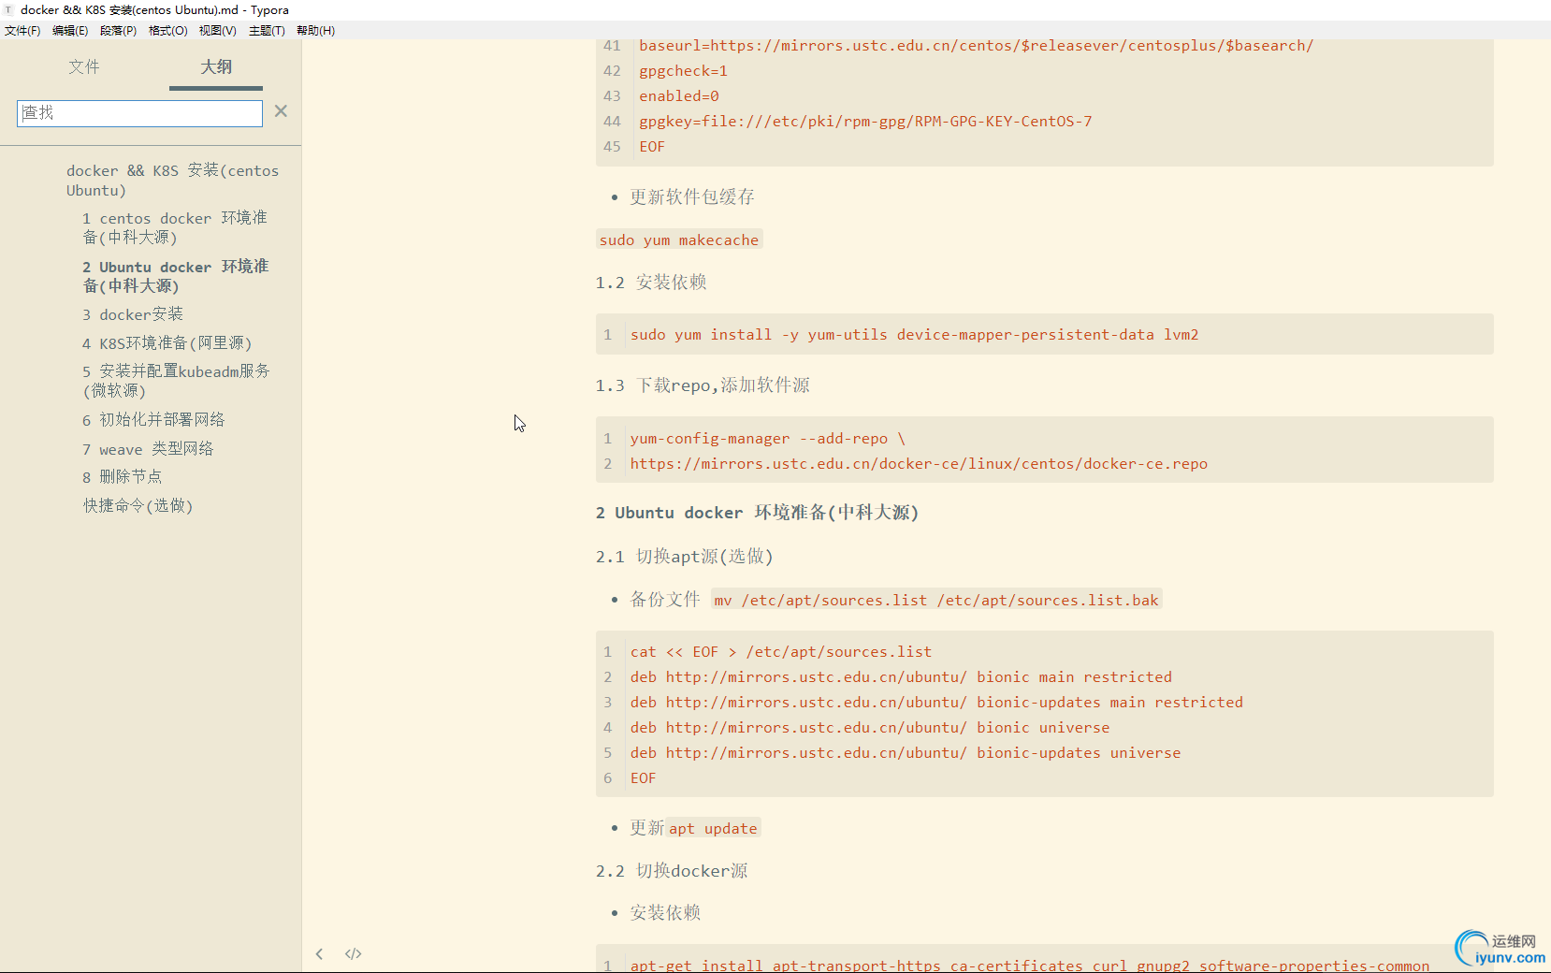Click inside the 查找 search box
Viewport: 1551px width, 973px height.
(x=138, y=112)
